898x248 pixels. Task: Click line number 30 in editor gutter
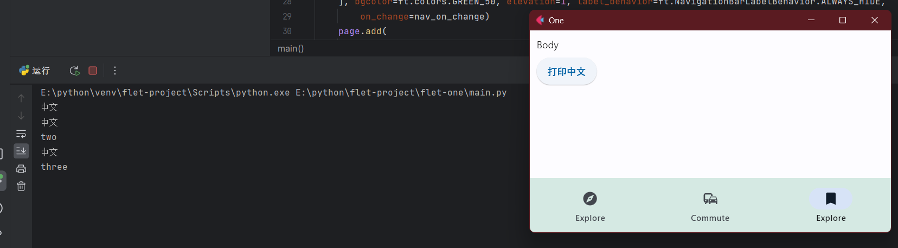click(287, 31)
